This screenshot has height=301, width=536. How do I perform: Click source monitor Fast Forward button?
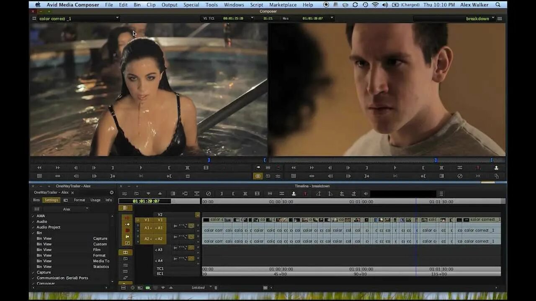tap(58, 168)
